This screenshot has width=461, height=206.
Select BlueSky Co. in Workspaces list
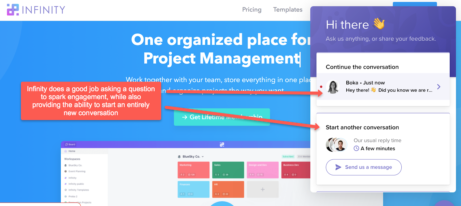coord(75,165)
